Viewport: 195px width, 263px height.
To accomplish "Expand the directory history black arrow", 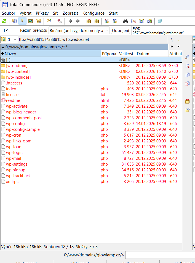I will (x=178, y=47).
